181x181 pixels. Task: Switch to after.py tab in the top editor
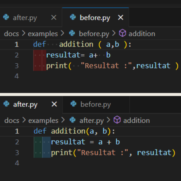[25, 18]
